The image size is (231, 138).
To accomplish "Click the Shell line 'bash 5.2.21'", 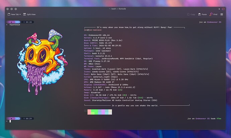I will tap(94, 53).
